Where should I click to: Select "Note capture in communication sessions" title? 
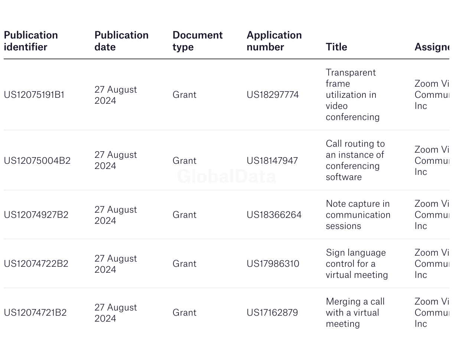[x=358, y=215]
